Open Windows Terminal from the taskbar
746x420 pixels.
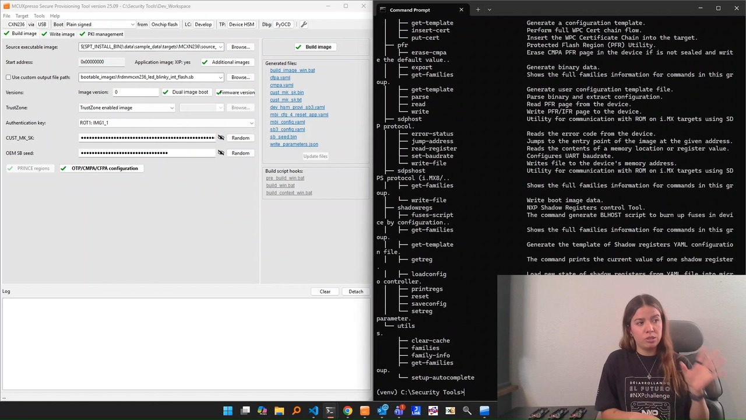(330, 411)
